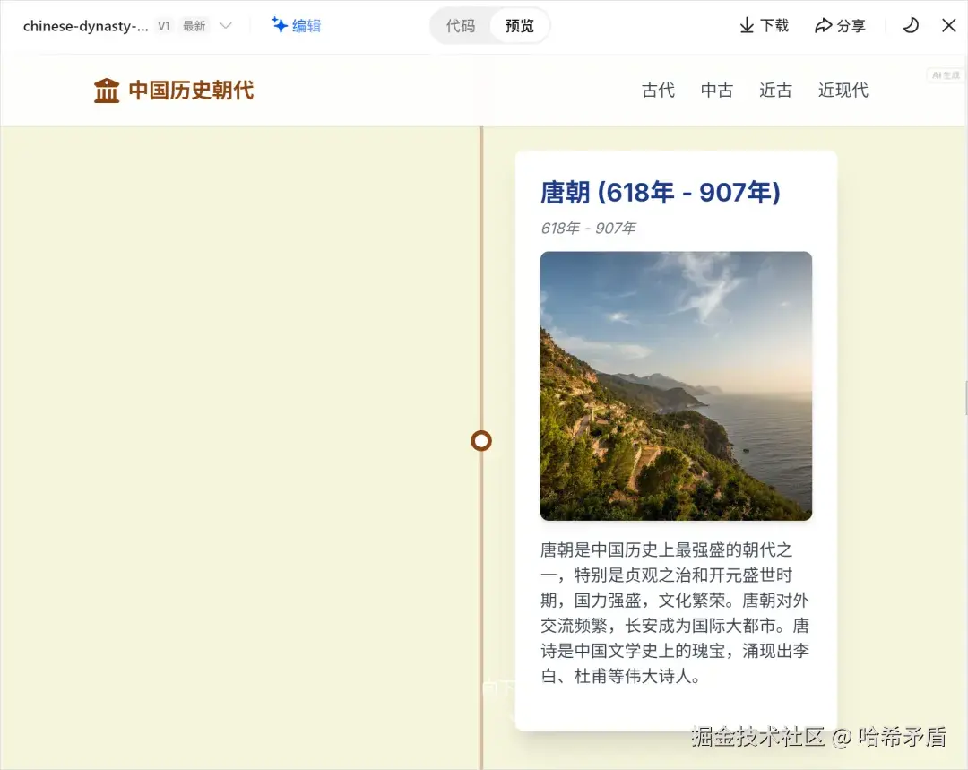Open the 近古 navigation item
968x770 pixels.
coord(775,91)
